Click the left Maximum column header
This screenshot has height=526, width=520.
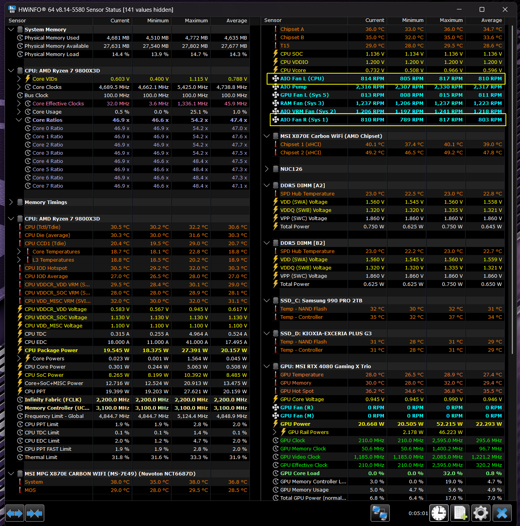(x=191, y=21)
